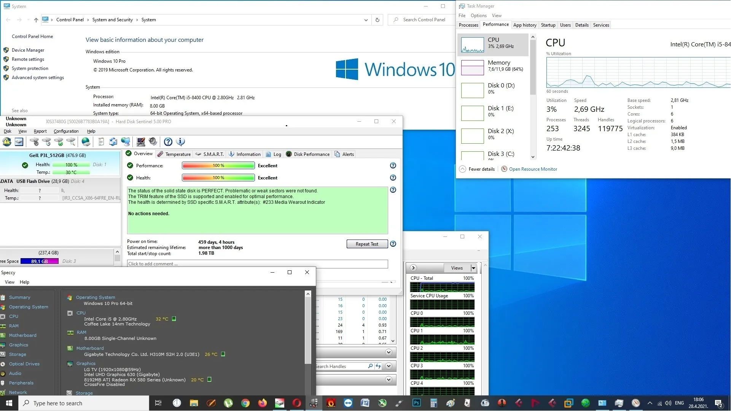Image resolution: width=731 pixels, height=411 pixels.
Task: Open the Configuration menu in Hard Disk Sentinel
Action: [x=66, y=131]
